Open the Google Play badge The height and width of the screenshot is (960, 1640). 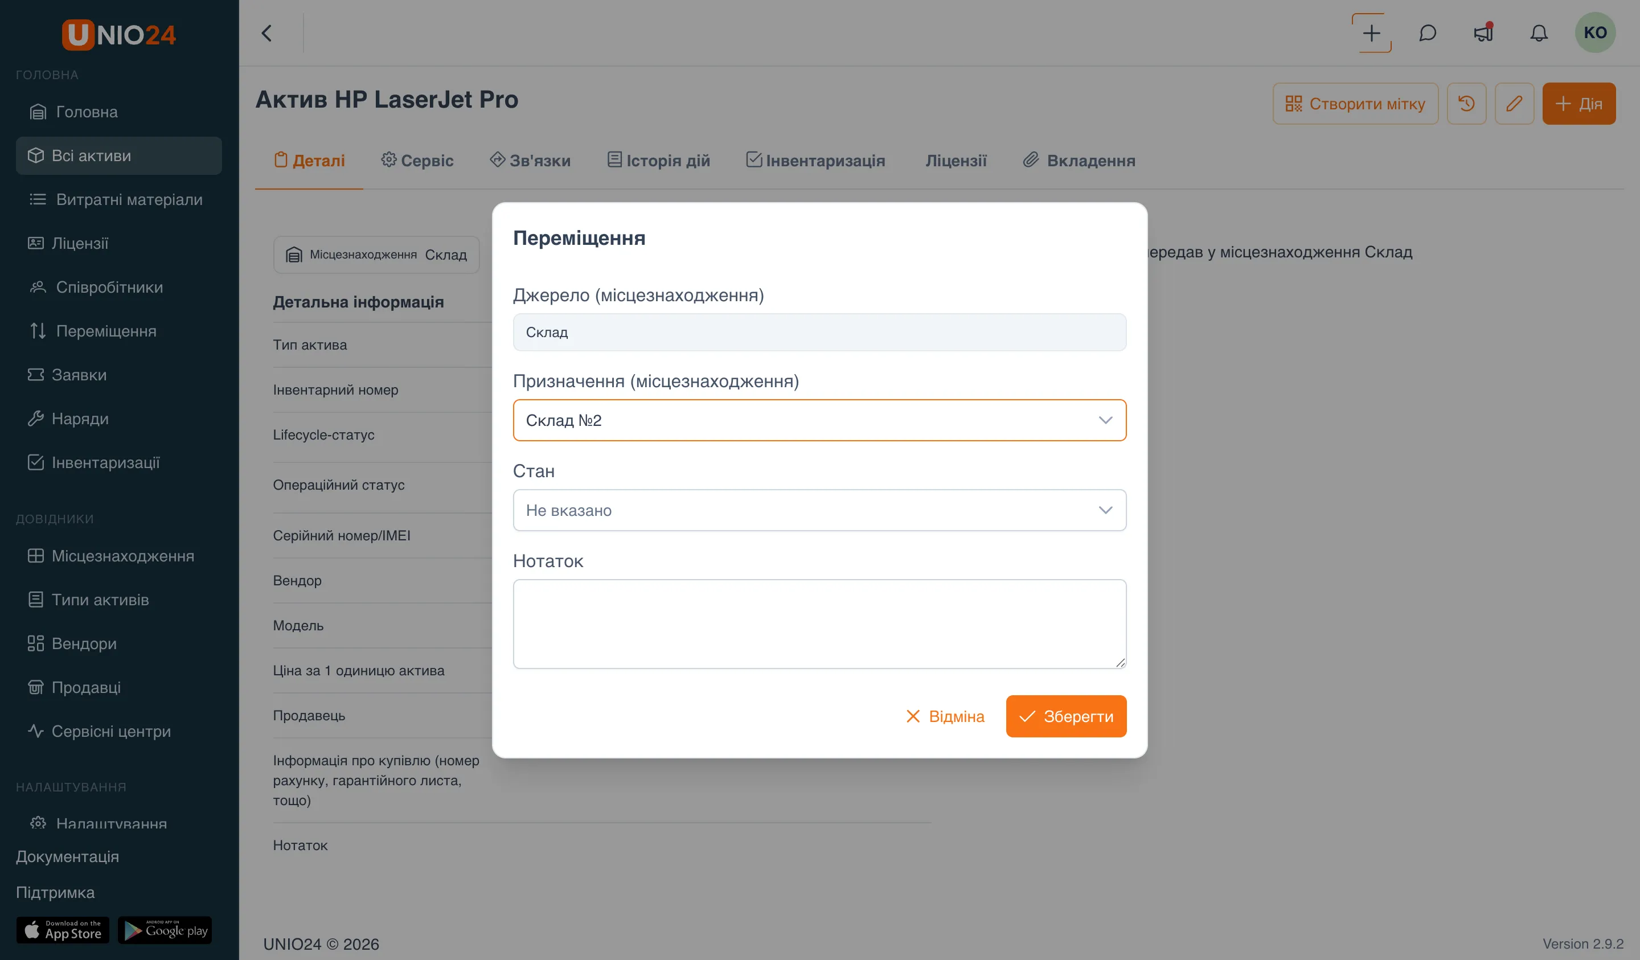click(165, 930)
